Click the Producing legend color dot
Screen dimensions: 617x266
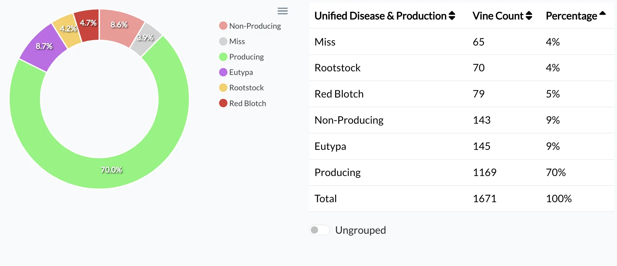coord(223,56)
